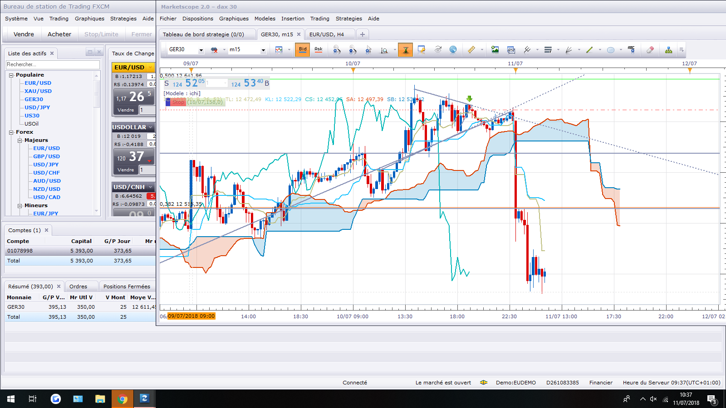This screenshot has height=408, width=726.
Task: Open Chrome from the taskbar
Action: click(123, 399)
